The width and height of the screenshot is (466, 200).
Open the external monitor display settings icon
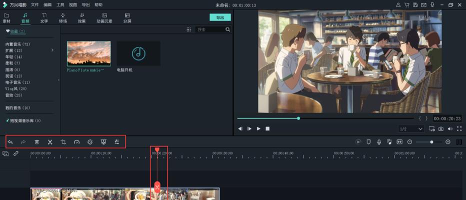431,128
